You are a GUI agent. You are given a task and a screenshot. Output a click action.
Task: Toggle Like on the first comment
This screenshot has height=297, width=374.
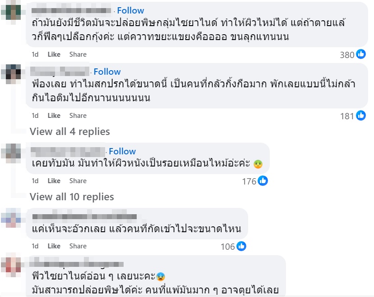click(54, 54)
